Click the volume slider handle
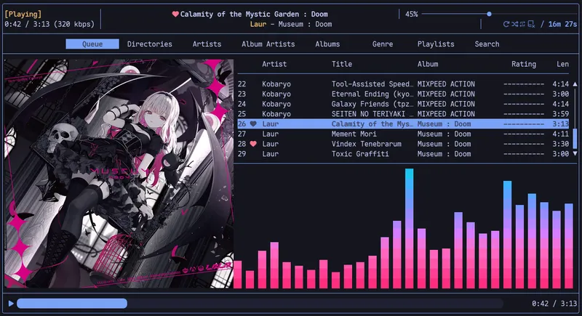Viewport: 582px width, 316px height. click(489, 14)
